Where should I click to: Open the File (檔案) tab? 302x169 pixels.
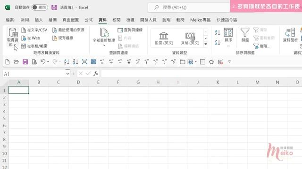click(x=10, y=20)
